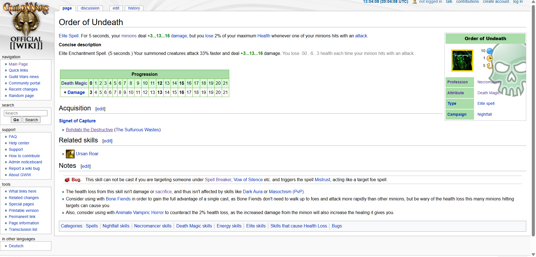This screenshot has width=536, height=257.
Task: Open The Sulfurous Wastes link
Action: pos(137,130)
